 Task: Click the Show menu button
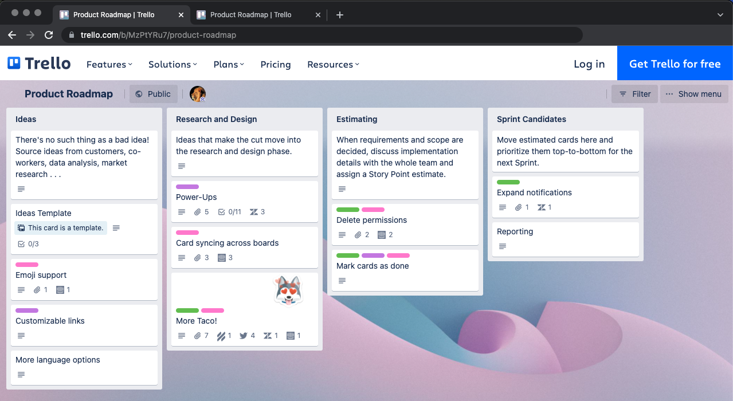coord(694,94)
